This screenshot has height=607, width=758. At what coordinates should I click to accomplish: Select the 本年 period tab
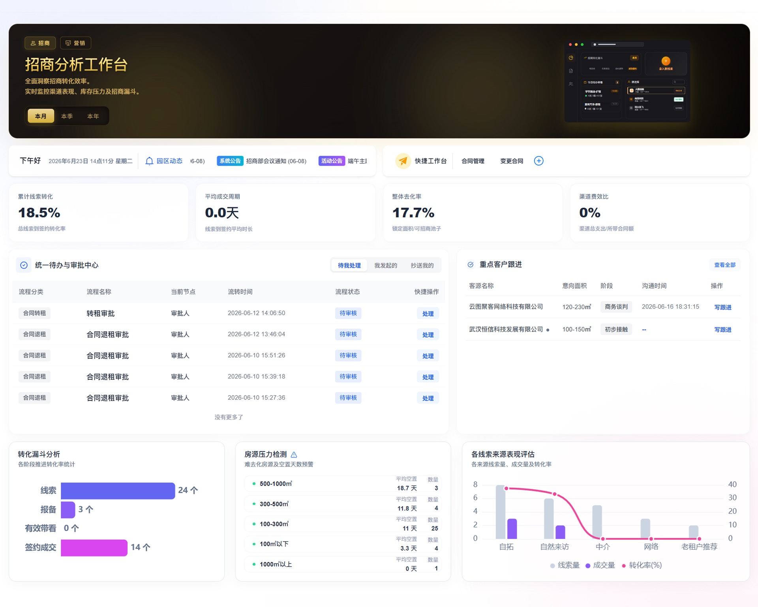[93, 116]
